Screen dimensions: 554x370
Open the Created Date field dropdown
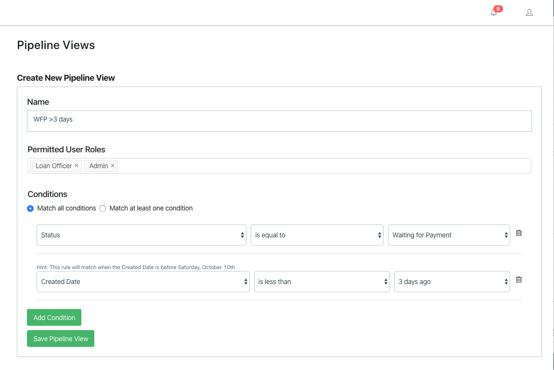coord(143,282)
